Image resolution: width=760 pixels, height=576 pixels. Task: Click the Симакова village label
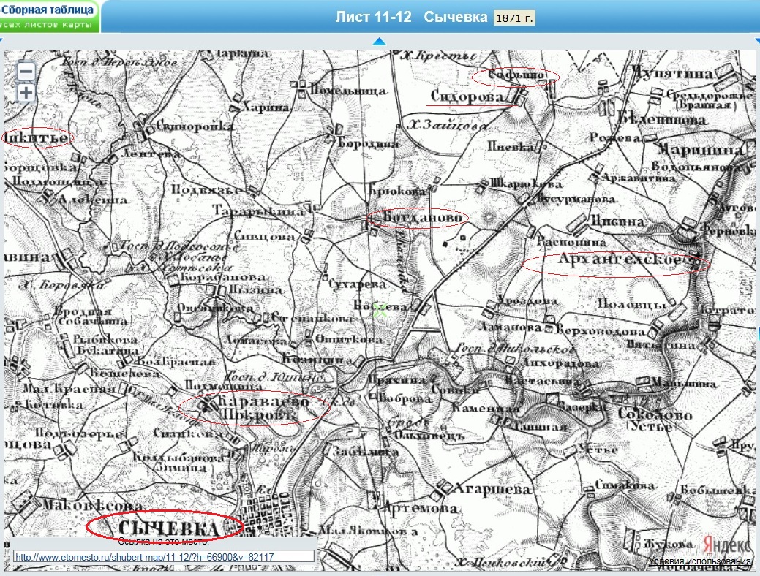pos(624,484)
